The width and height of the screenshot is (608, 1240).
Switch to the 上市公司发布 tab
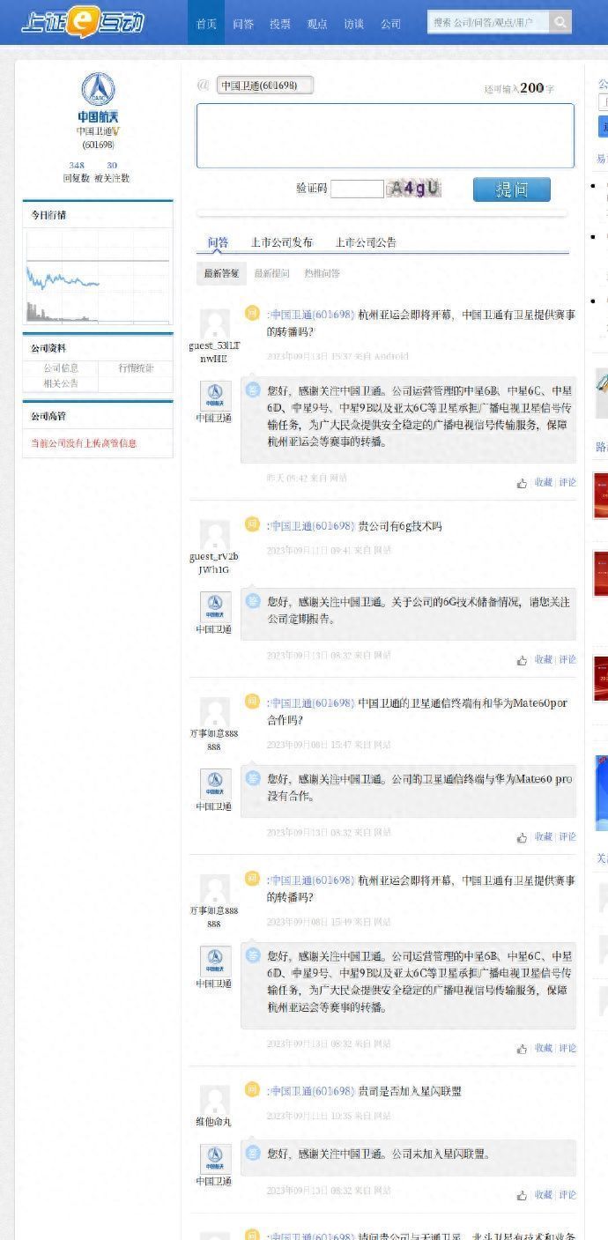pyautogui.click(x=281, y=242)
